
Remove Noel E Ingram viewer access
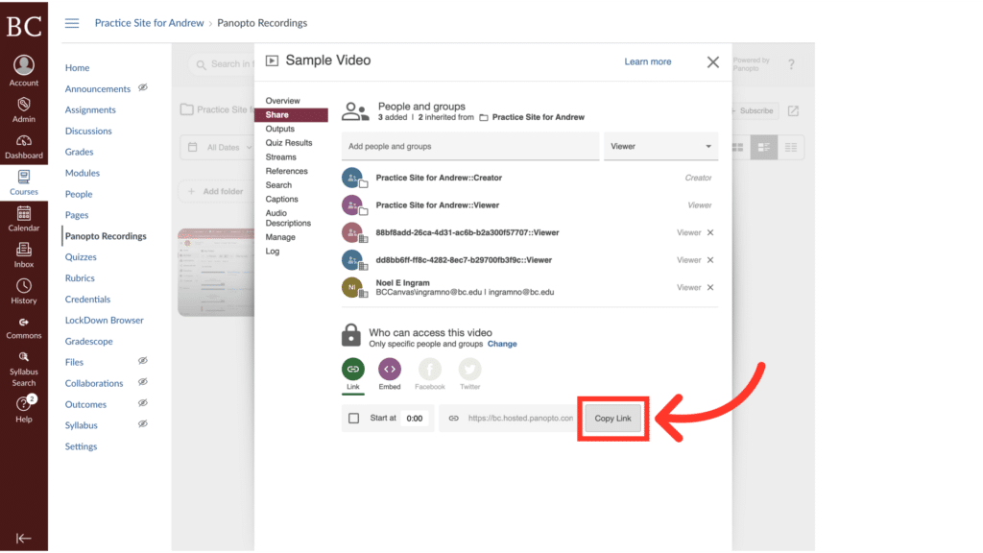click(x=710, y=287)
